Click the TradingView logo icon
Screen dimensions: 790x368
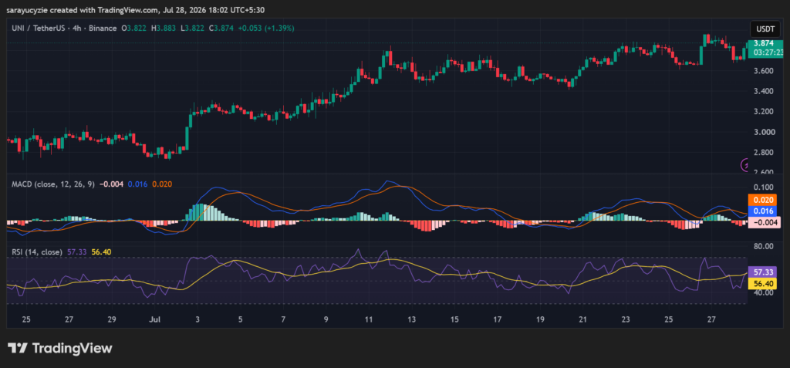coord(18,348)
